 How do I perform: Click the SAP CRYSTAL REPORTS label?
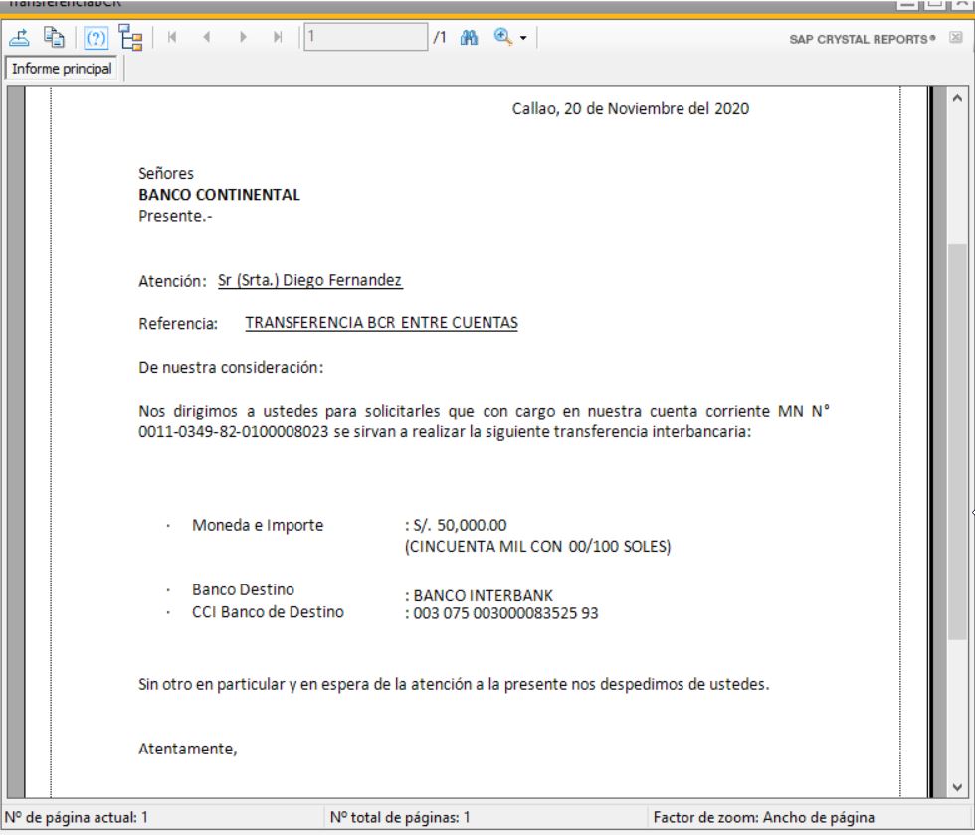click(x=863, y=39)
